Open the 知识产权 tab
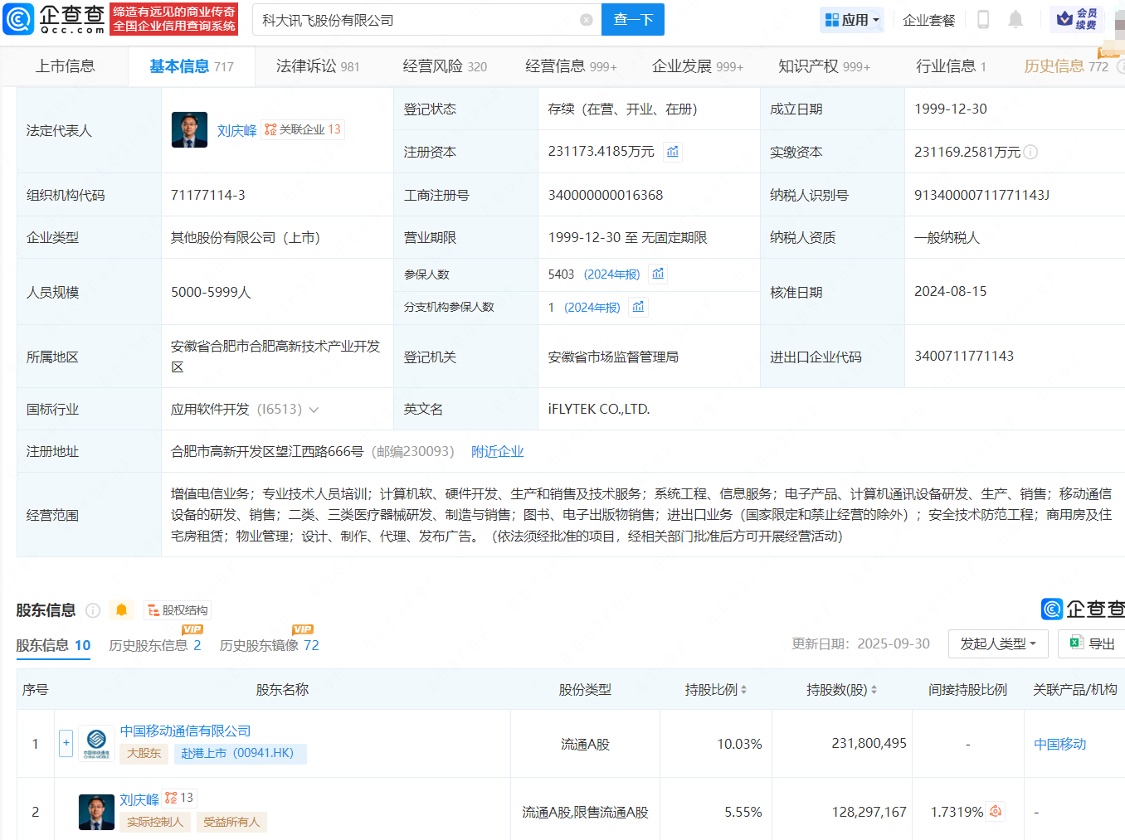 click(823, 66)
